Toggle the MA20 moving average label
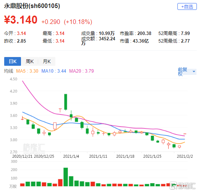 pos(81,71)
